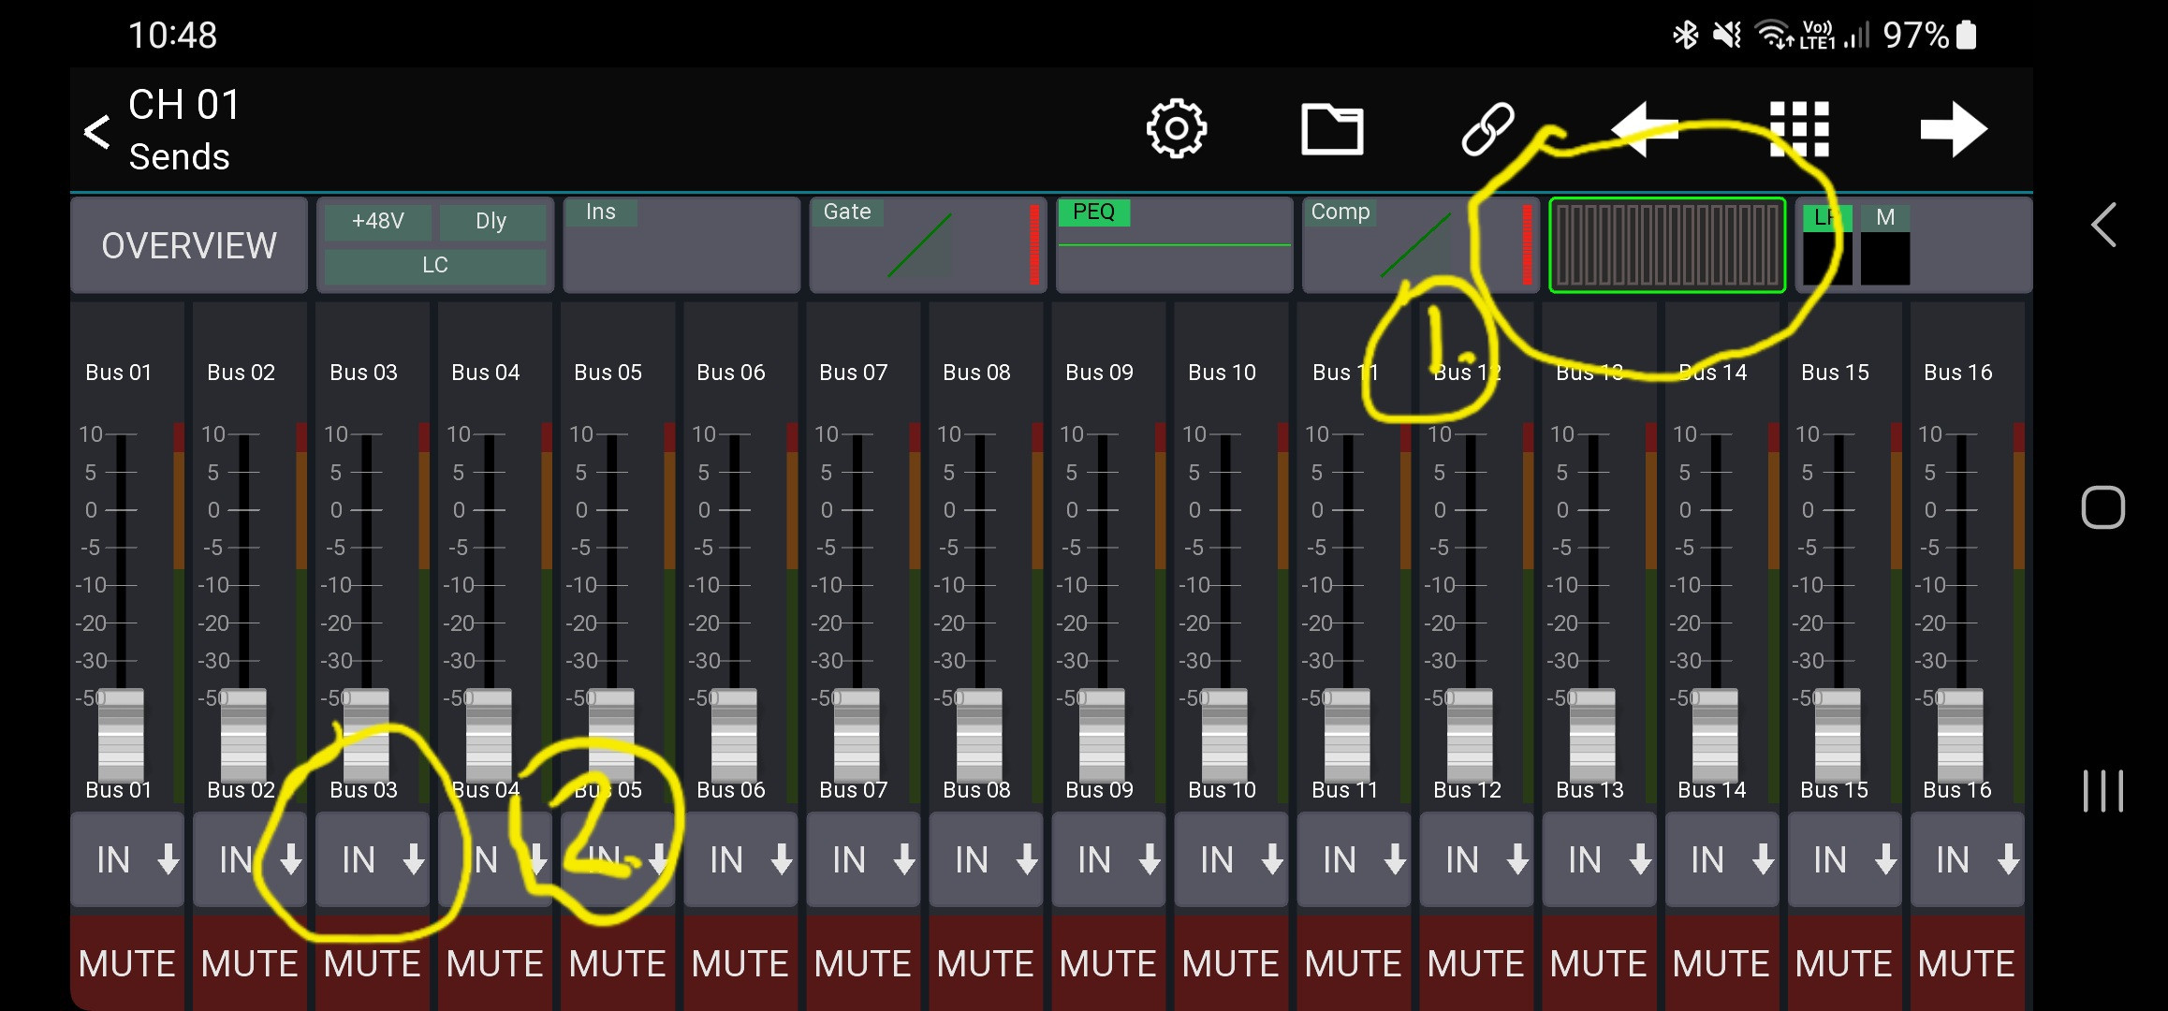Switch to the Gate tab
The image size is (2168, 1011).
[x=927, y=245]
